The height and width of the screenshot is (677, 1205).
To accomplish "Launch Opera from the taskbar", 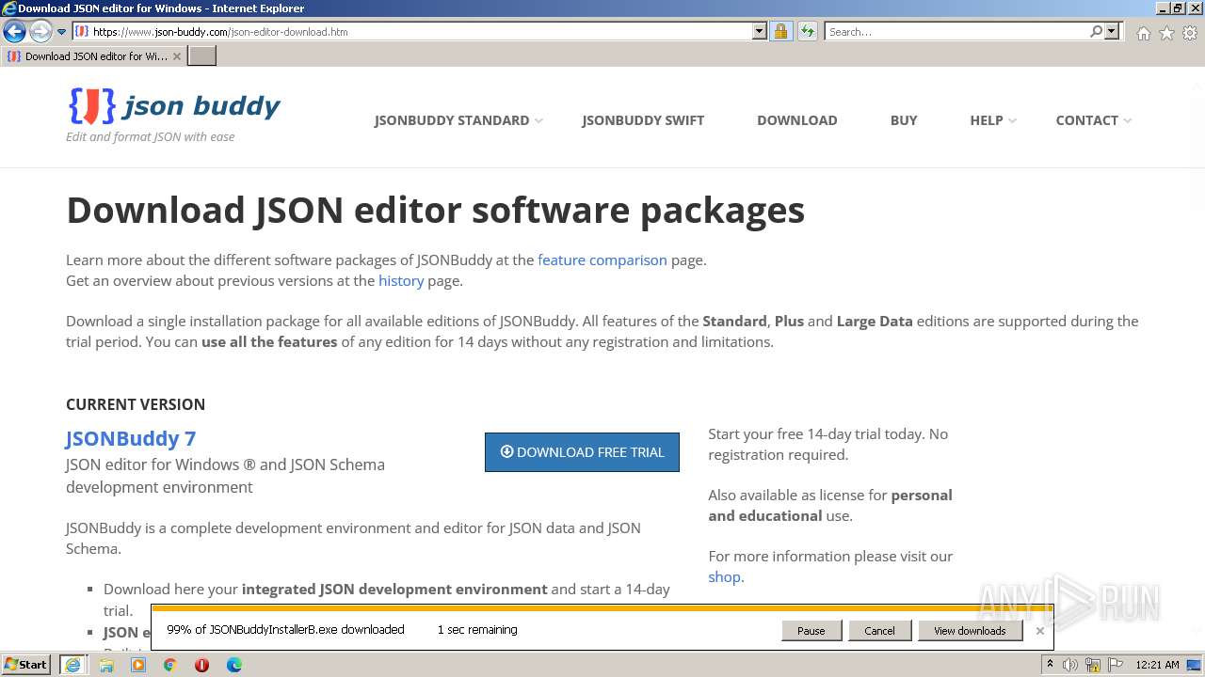I will pyautogui.click(x=201, y=665).
